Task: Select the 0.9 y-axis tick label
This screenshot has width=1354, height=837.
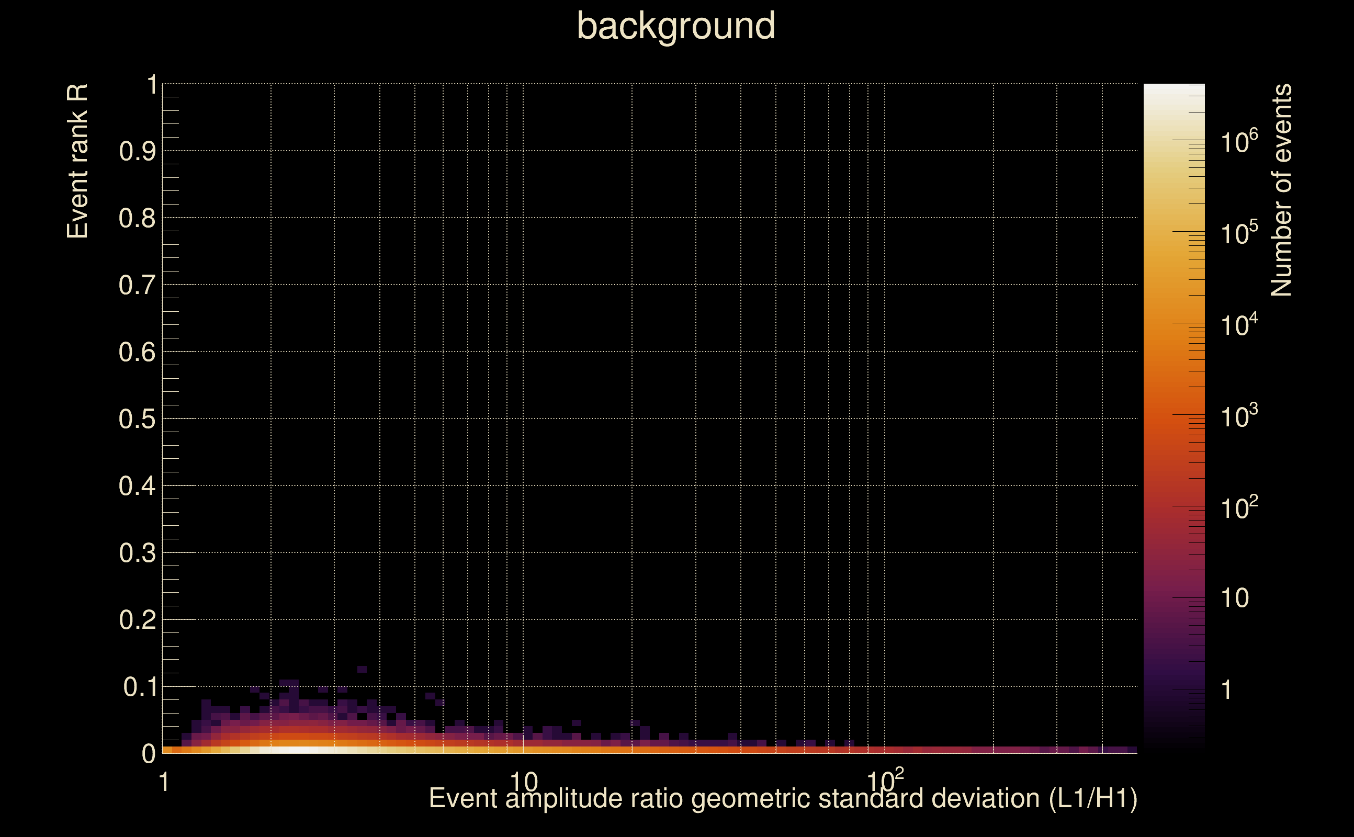Action: 137,152
